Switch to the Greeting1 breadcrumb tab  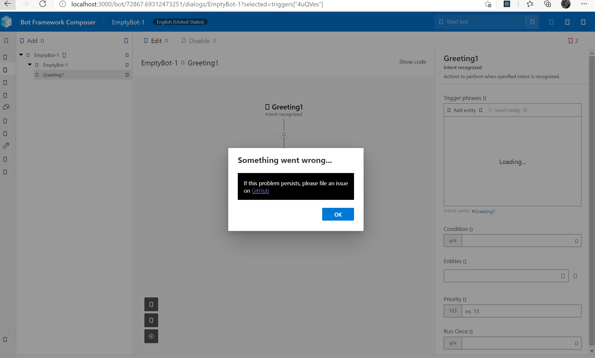203,63
